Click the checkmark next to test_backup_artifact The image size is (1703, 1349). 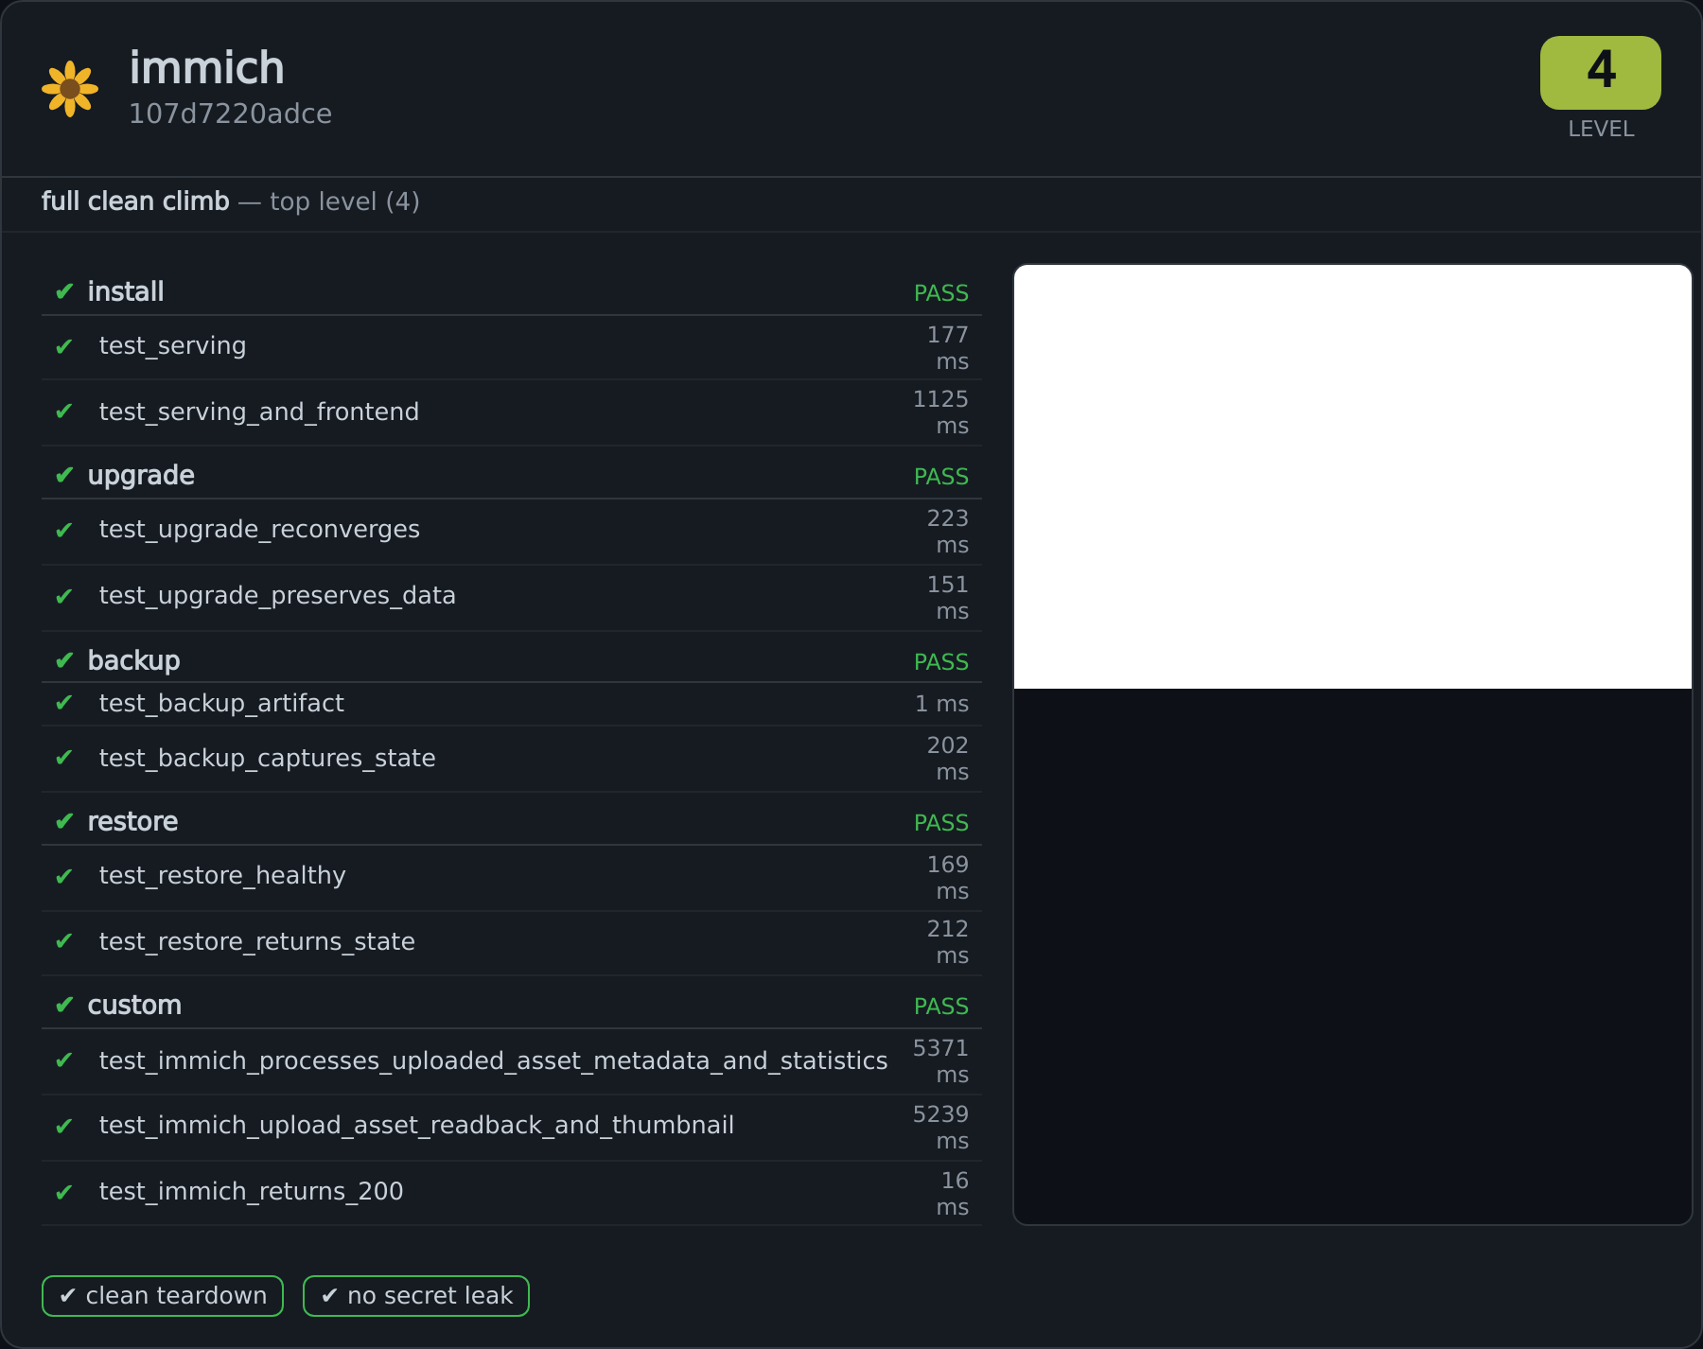point(64,703)
